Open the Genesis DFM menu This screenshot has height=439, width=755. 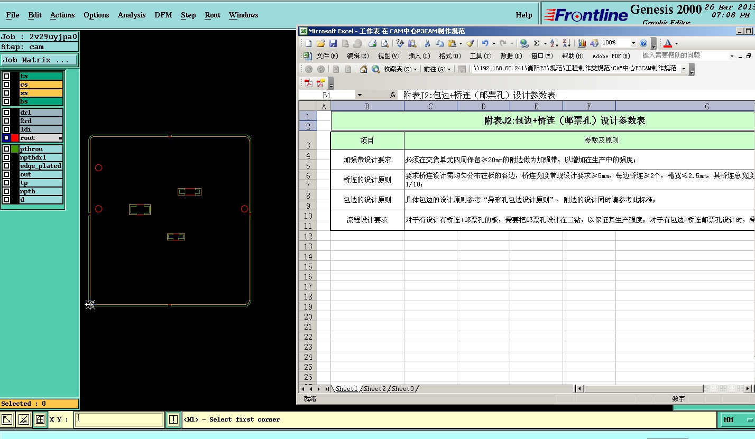163,15
